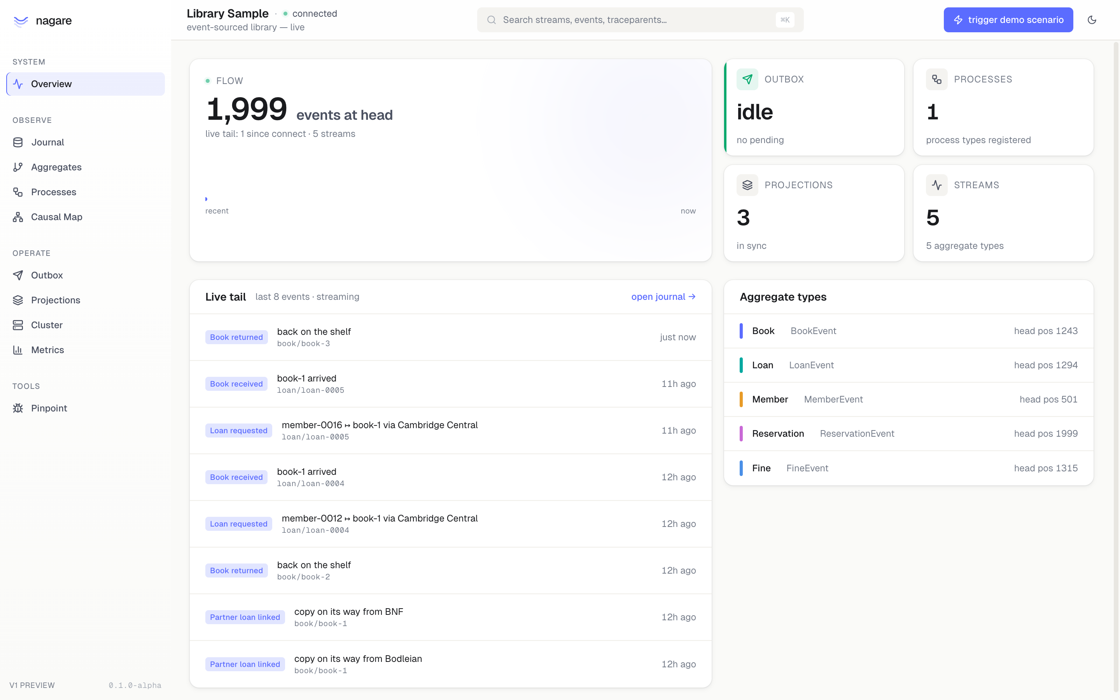Toggle dark mode with moon icon
Image resolution: width=1120 pixels, height=700 pixels.
(1092, 20)
